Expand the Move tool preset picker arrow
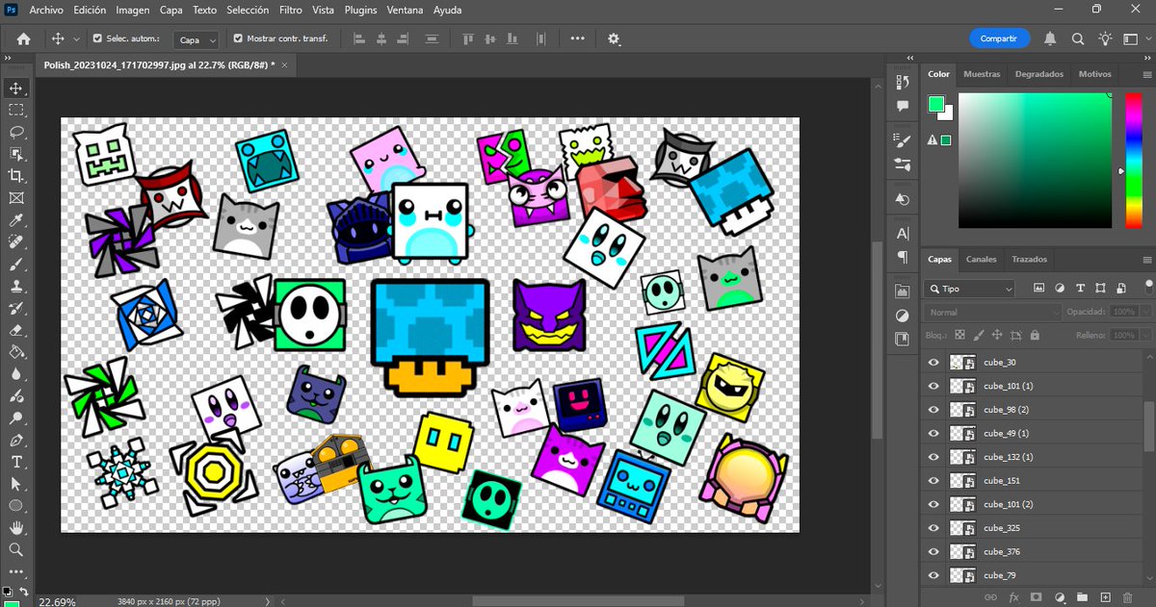This screenshot has height=607, width=1156. [76, 39]
